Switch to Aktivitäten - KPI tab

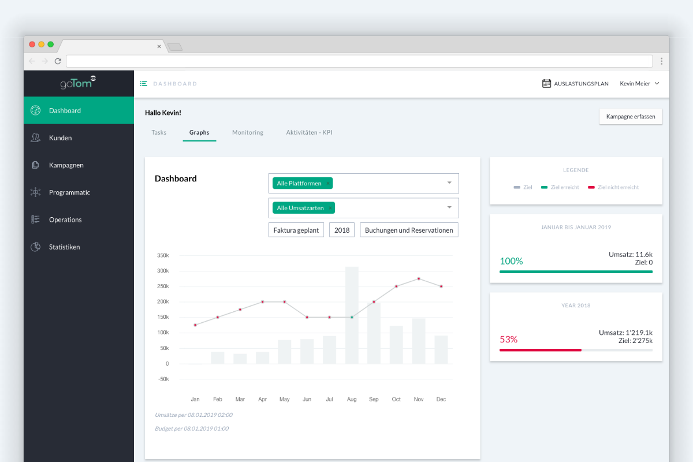click(x=309, y=132)
